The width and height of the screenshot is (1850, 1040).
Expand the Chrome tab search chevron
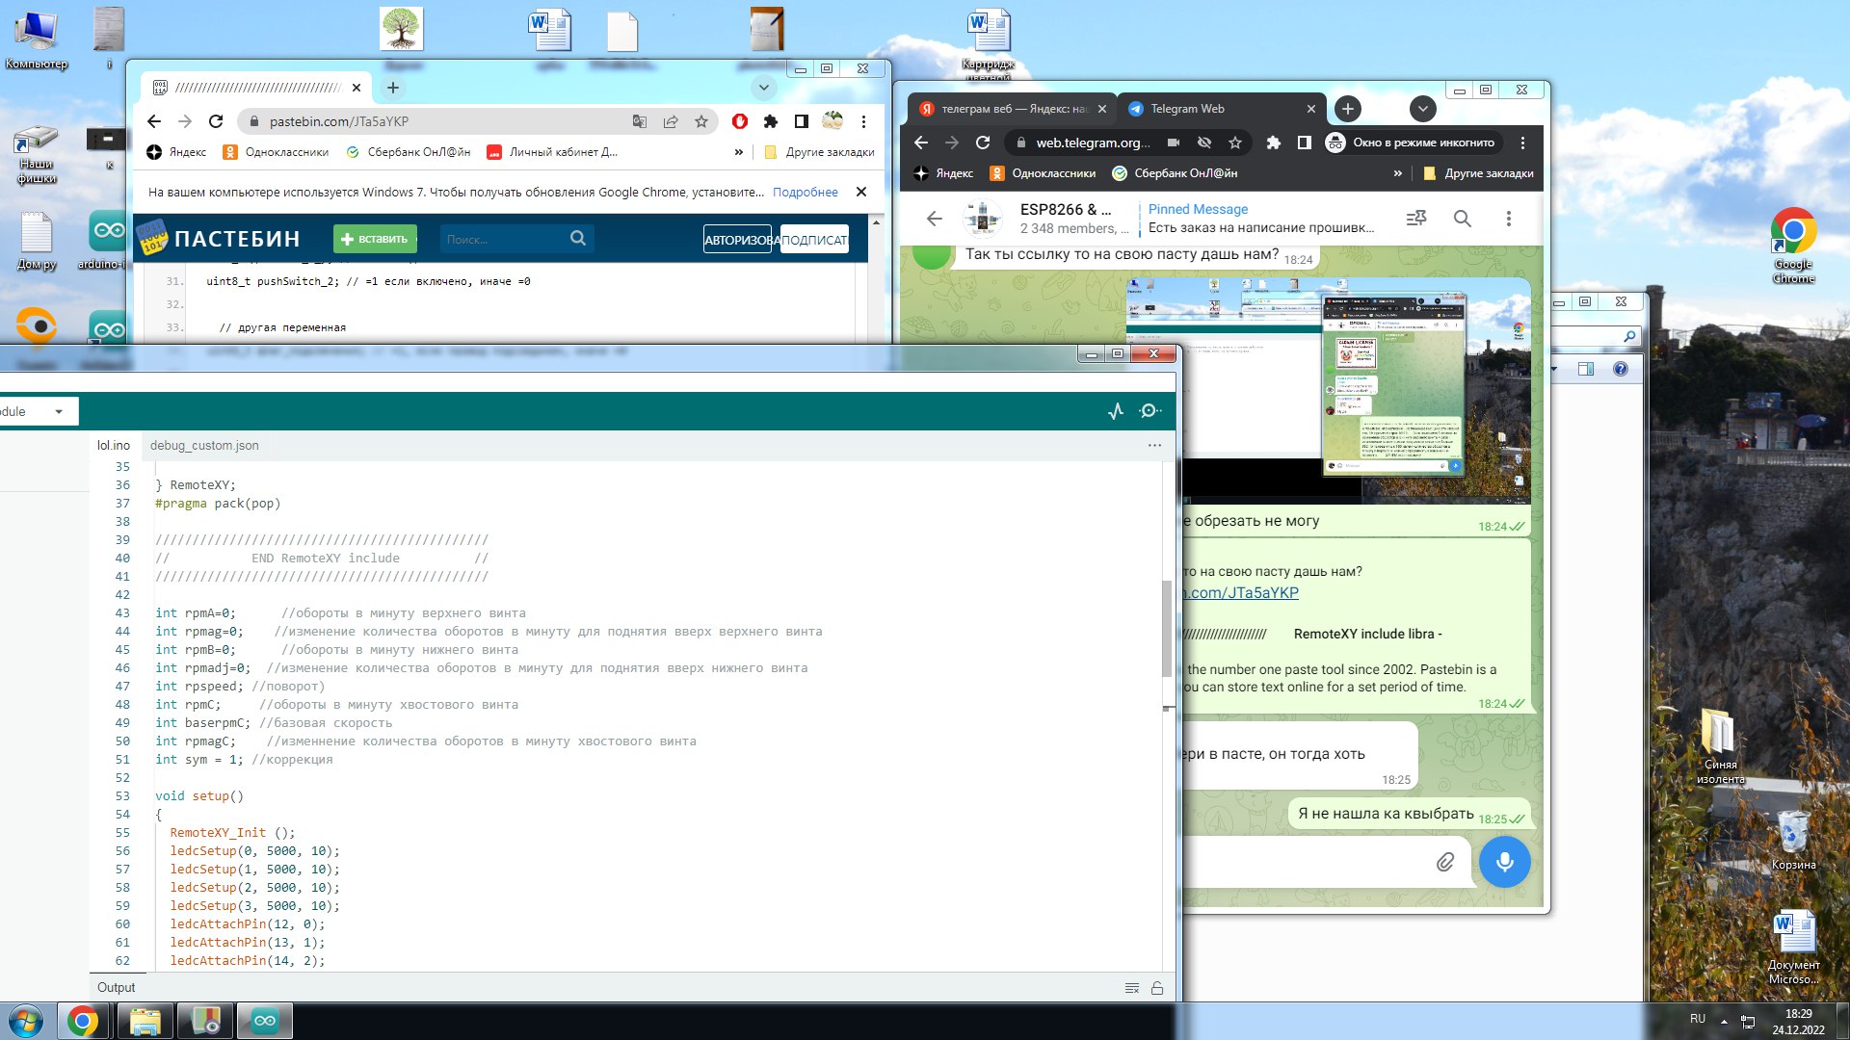tap(763, 88)
